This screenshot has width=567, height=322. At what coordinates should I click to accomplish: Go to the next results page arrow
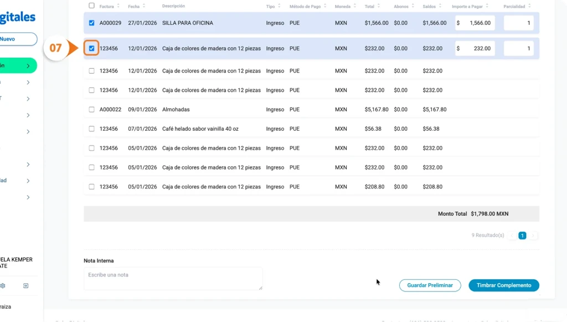click(x=533, y=236)
